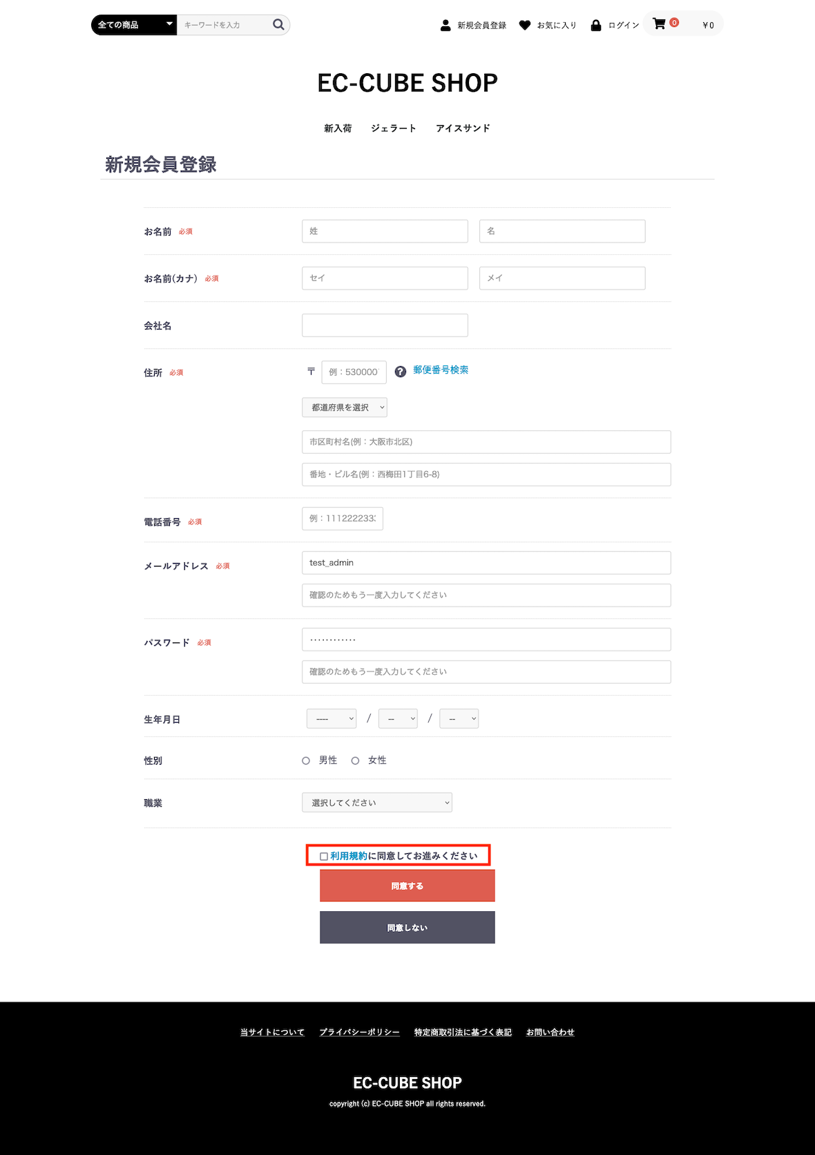Click the lock ログイン icon

tap(596, 26)
